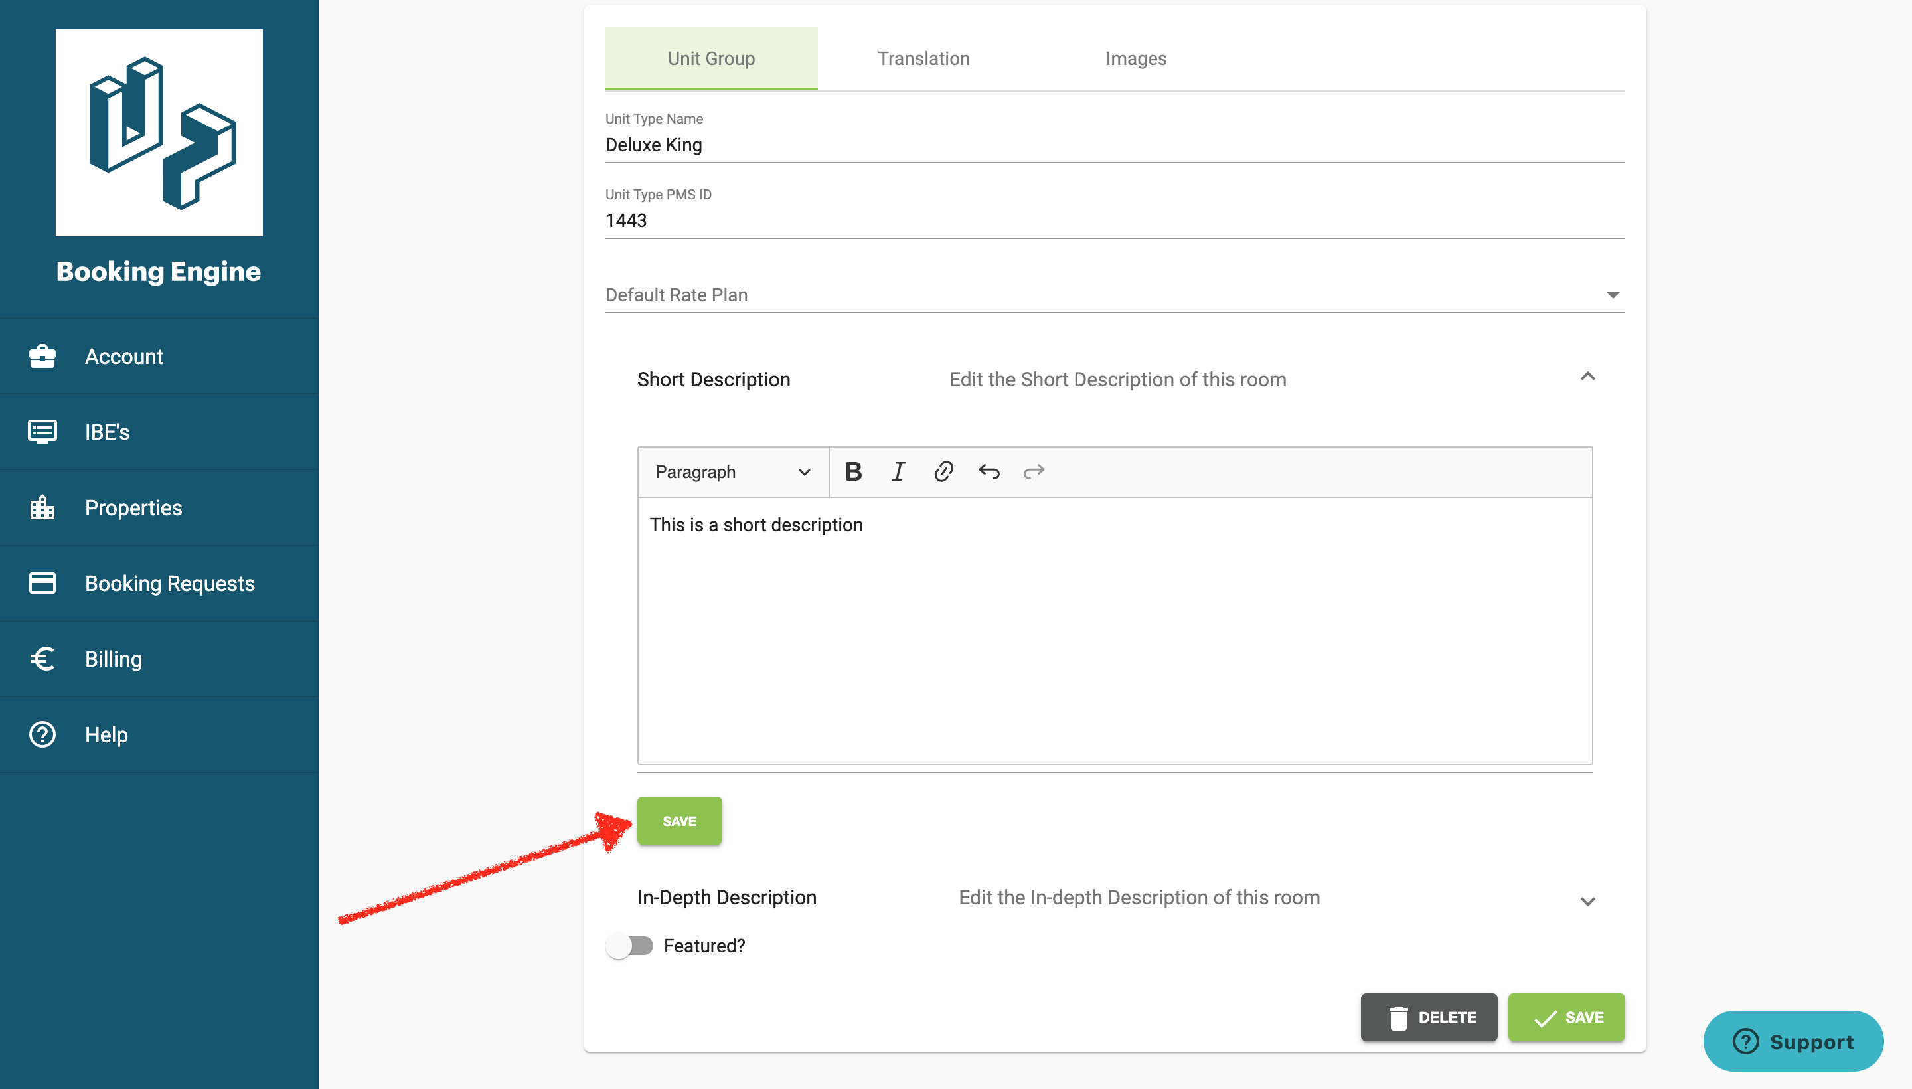
Task: Click the Properties building icon
Action: [42, 508]
